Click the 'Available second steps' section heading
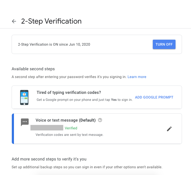Viewport: 191px width, 175px height. click(33, 69)
